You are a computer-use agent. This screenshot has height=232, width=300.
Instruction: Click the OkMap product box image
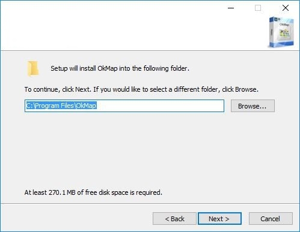[x=281, y=32]
